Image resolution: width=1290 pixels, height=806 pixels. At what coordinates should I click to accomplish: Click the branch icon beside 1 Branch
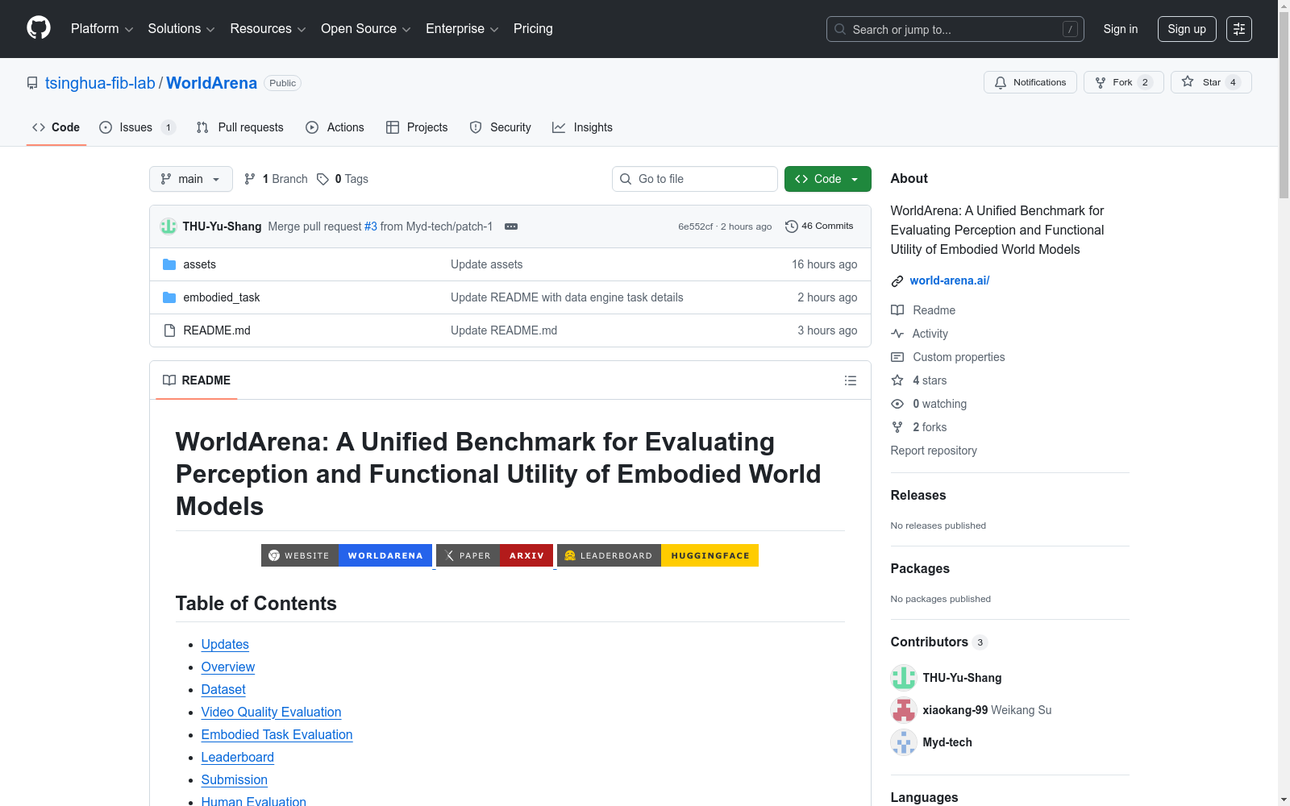250,179
